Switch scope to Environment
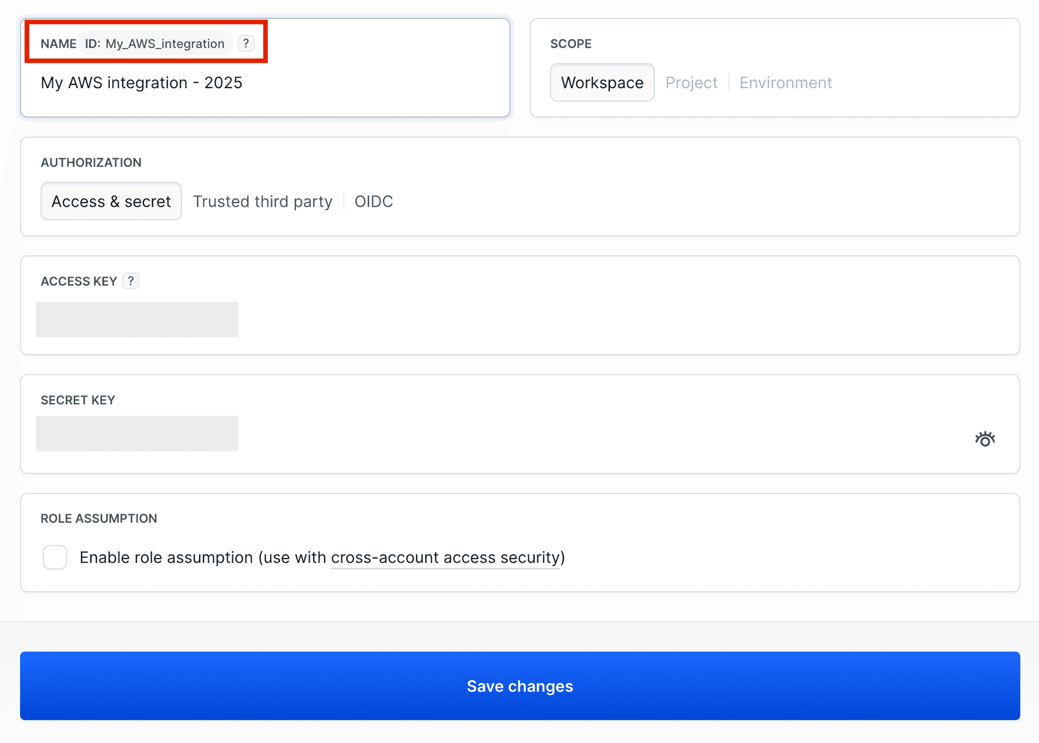Viewport: 1039px width, 743px height. 785,82
